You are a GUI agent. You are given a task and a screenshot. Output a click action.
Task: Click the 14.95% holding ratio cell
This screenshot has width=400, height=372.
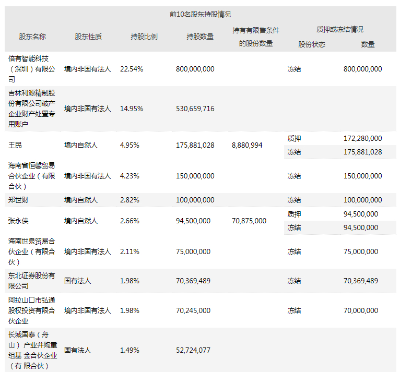click(x=132, y=109)
